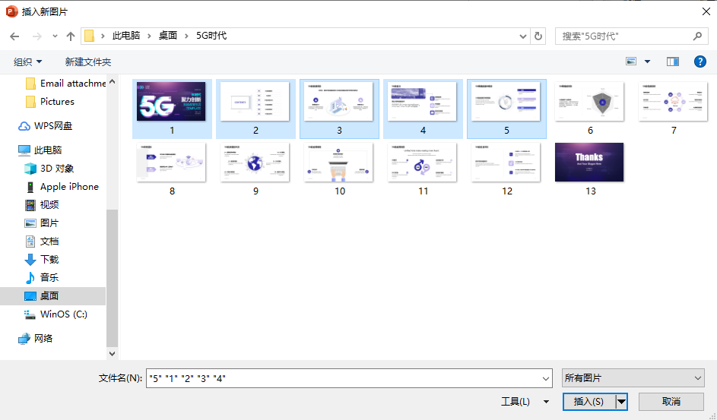Select image thumbnail 8
This screenshot has height=420, width=717.
[x=172, y=169]
